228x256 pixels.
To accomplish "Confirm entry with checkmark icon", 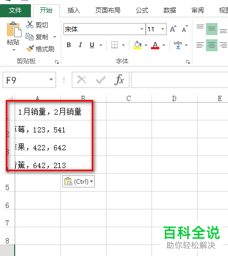I will 101,80.
